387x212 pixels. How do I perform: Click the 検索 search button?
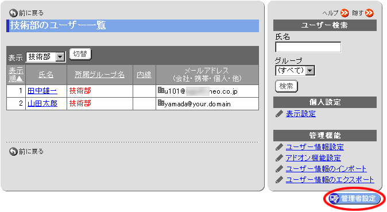click(287, 86)
